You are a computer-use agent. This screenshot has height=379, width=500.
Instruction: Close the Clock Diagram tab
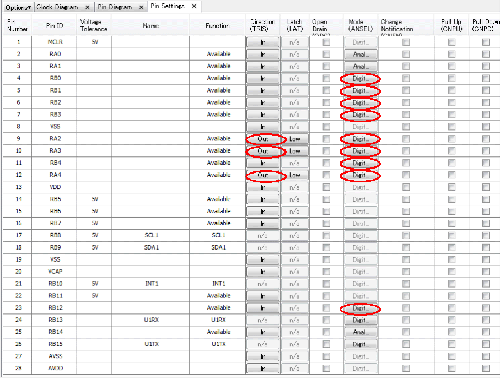point(88,7)
